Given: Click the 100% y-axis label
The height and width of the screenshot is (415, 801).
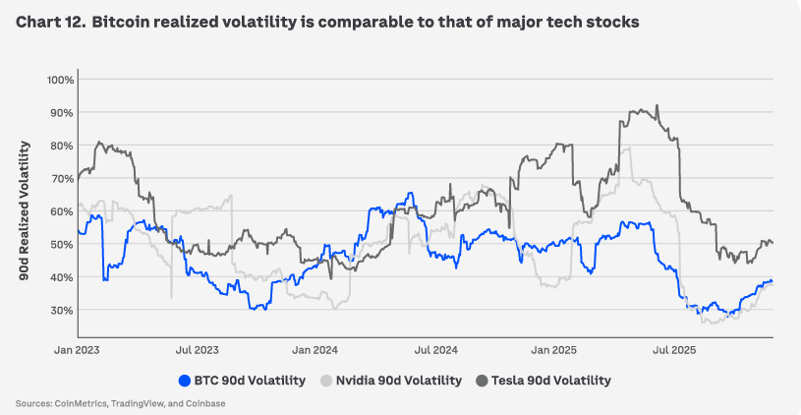Looking at the screenshot, I should (x=60, y=80).
